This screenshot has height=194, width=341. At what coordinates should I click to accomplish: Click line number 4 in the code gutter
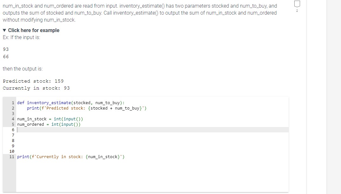click(13, 119)
